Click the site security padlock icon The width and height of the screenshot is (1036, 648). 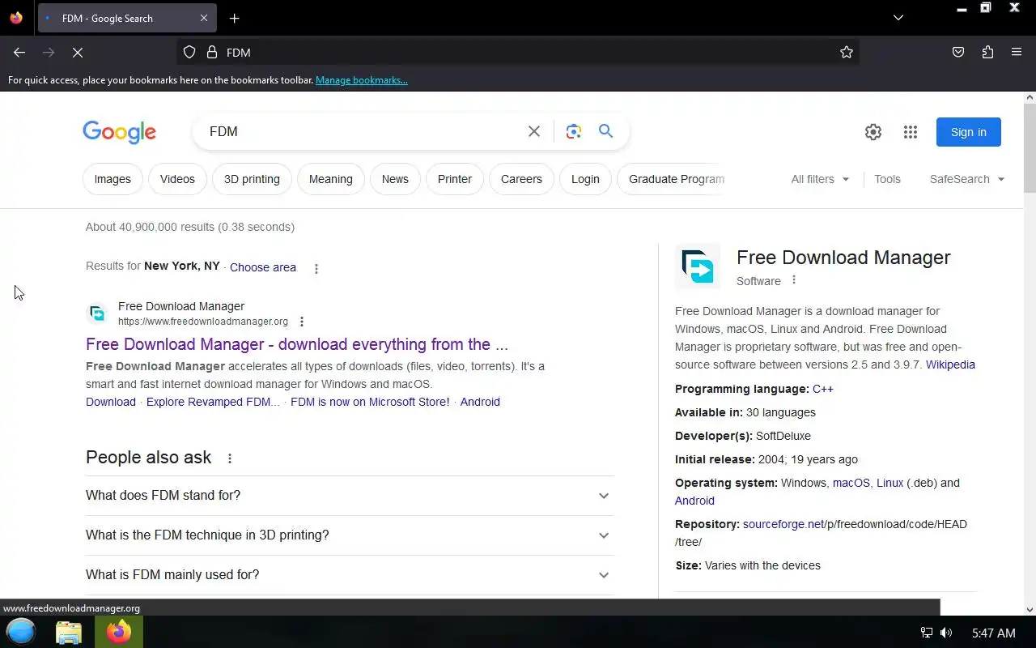[212, 52]
